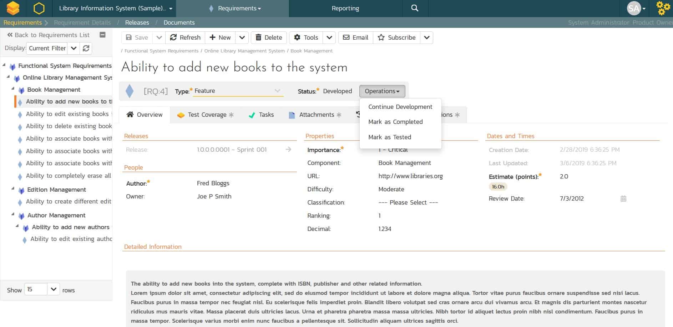Click the Edition Management folder icon
This screenshot has width=673, height=327.
pos(21,190)
